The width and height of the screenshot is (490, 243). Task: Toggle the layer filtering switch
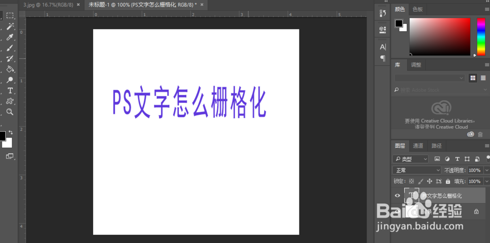[x=488, y=159]
